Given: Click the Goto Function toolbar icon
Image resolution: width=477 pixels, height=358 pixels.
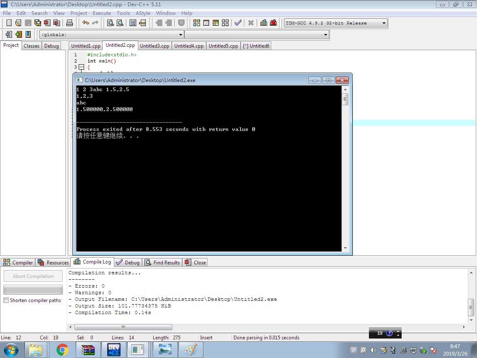Looking at the screenshot, I should point(133,23).
